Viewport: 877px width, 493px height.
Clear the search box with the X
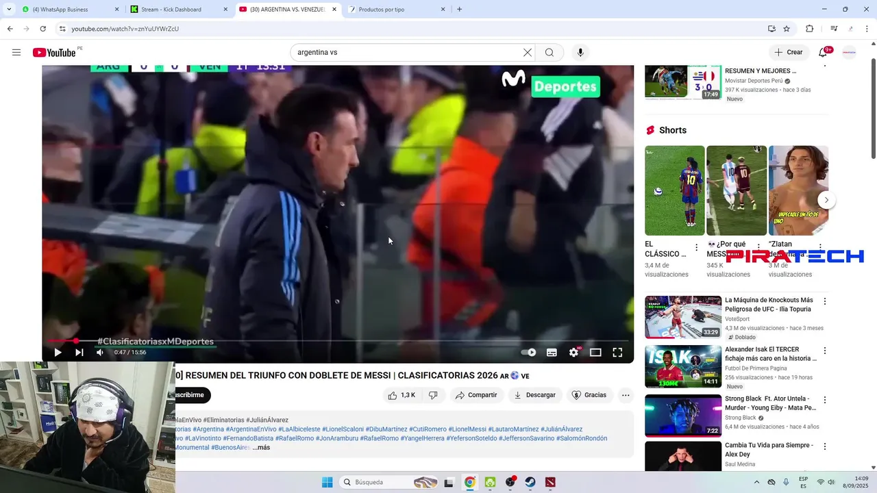pos(528,53)
